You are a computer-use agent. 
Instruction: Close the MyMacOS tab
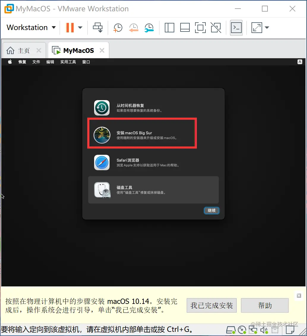click(x=102, y=51)
